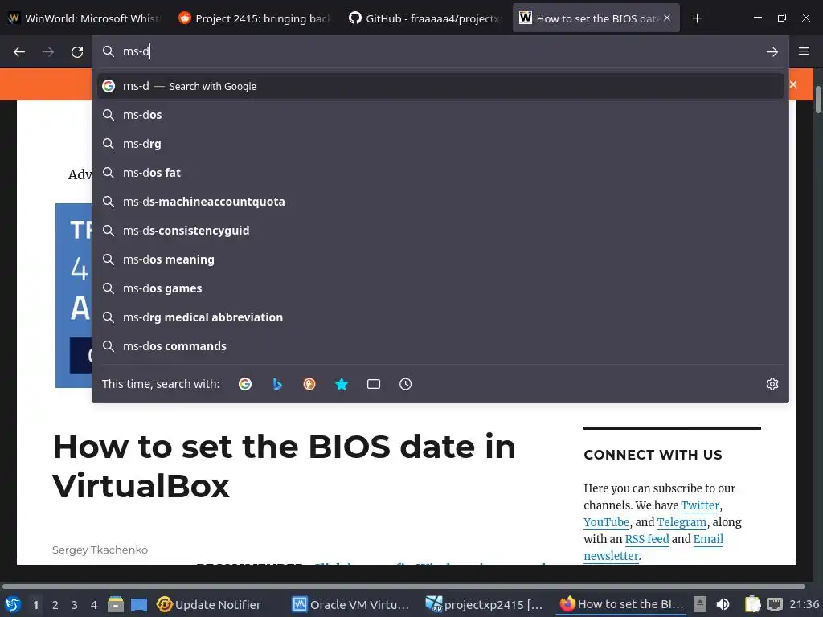
Task: Click the blue advertisement banner
Action: click(73, 296)
